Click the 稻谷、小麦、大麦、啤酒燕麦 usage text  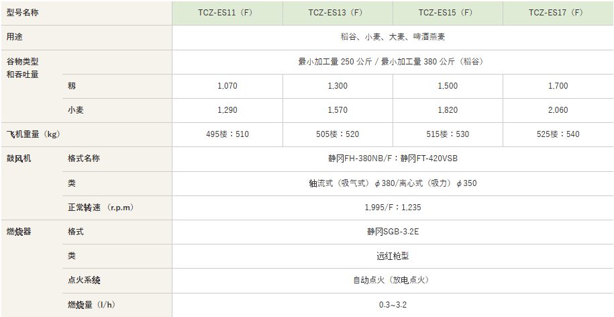coord(393,37)
